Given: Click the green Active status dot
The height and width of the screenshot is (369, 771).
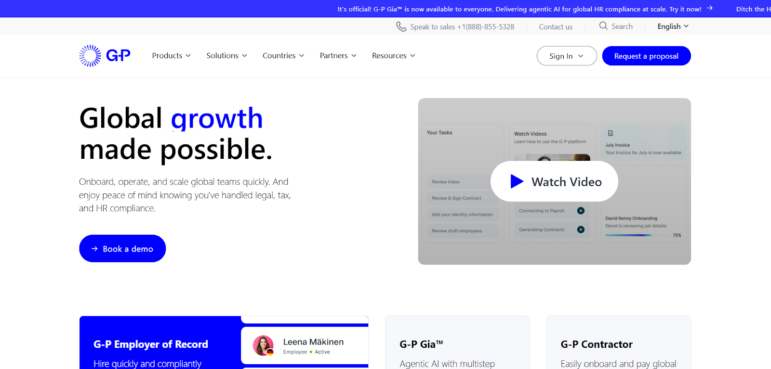Looking at the screenshot, I should click(x=311, y=352).
